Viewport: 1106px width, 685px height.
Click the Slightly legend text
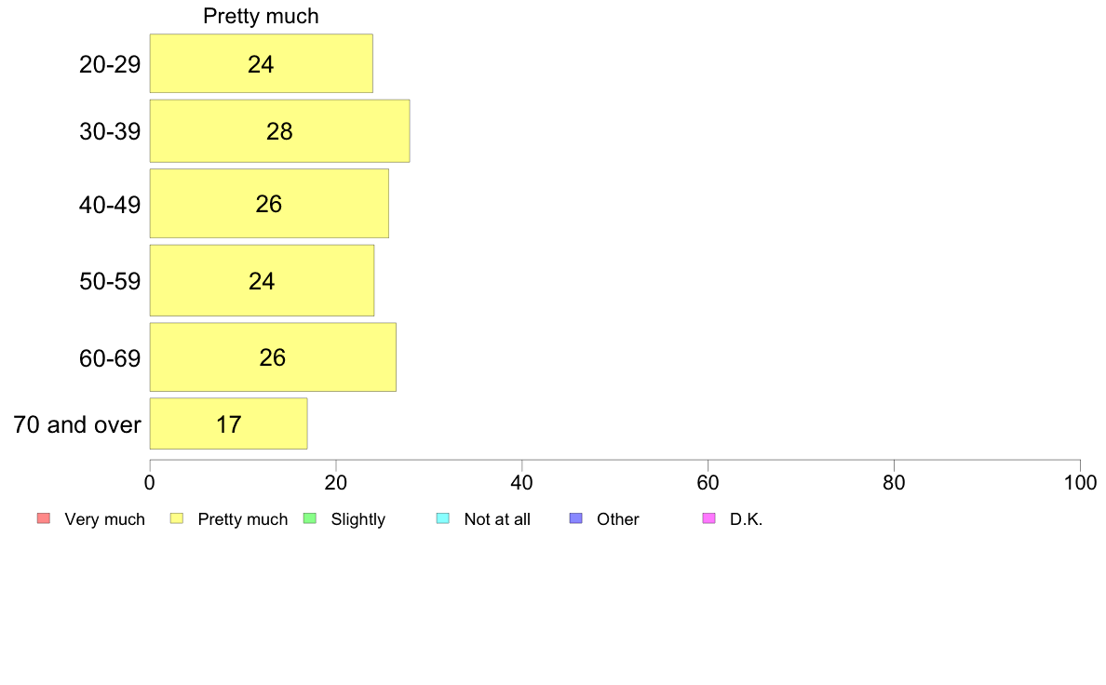358,519
